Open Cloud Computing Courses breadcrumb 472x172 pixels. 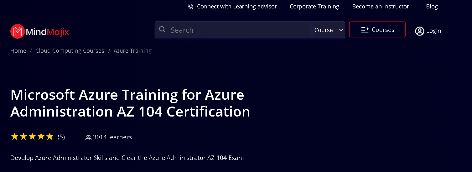tap(70, 51)
